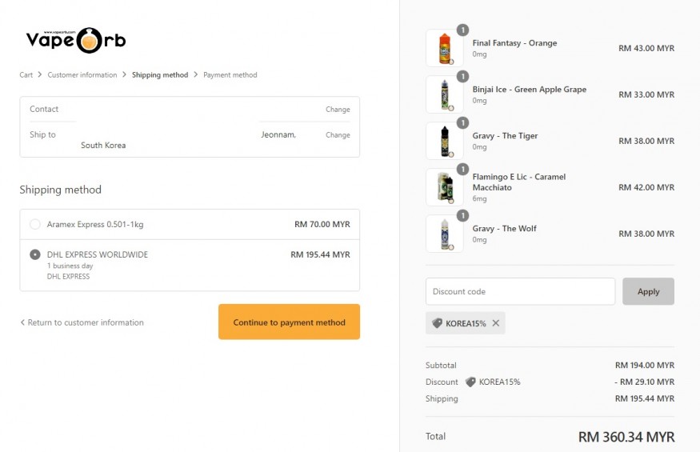Click the Binjai Ice - Green Apple Grape name
Viewport: 700px width, 452px height.
(530, 90)
